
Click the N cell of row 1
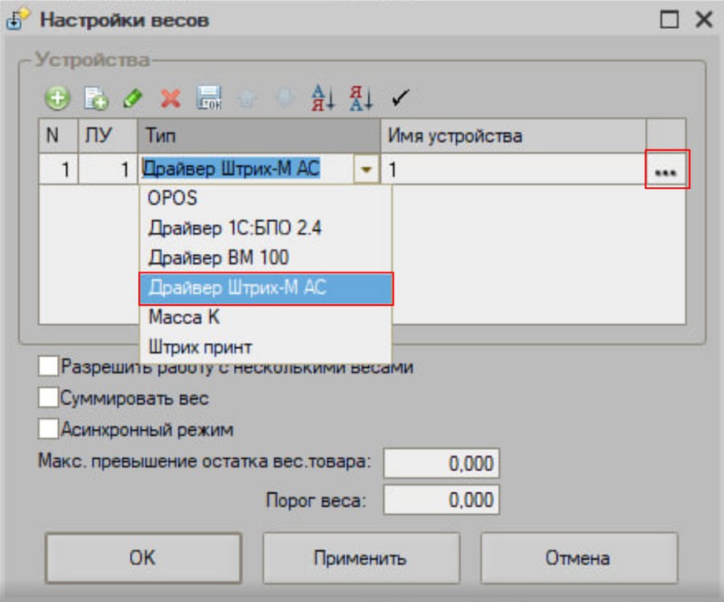point(58,170)
